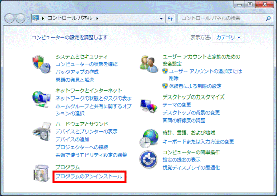Screen dimensions: 277x196
Task: Open 問題の発見と解決 link
Action: (x=75, y=80)
